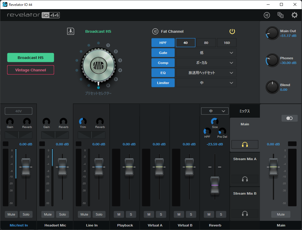Screen dimensions: 302x230
Task: Select the Headset Mic channel label
Action: click(55, 225)
